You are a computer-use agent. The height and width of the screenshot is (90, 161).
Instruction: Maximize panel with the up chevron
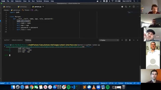click(x=134, y=40)
